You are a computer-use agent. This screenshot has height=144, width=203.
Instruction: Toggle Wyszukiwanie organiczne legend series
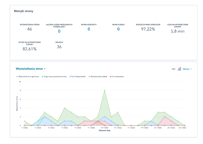pos(28,76)
